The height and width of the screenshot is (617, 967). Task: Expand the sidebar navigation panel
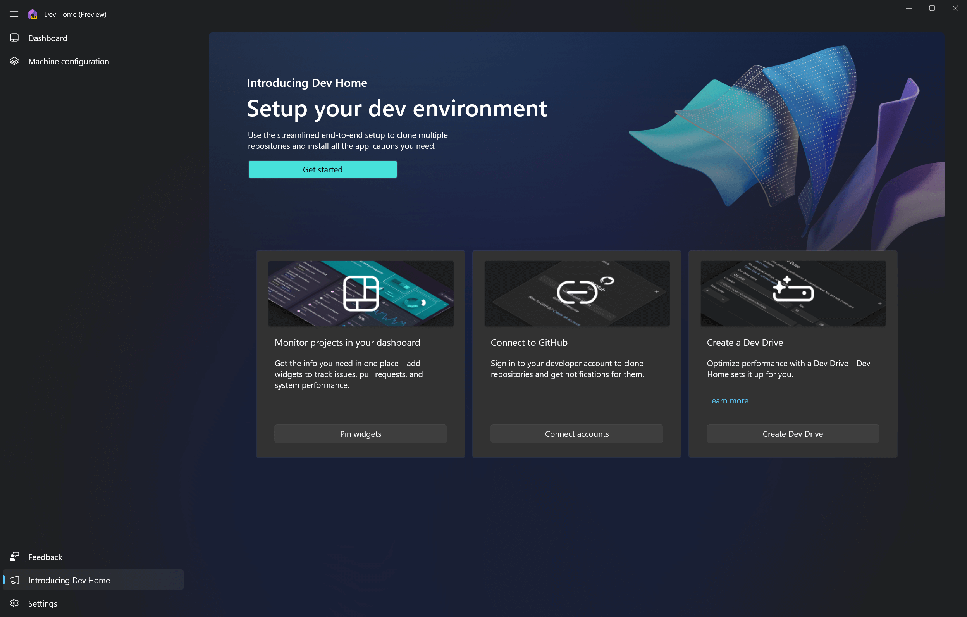(x=14, y=14)
